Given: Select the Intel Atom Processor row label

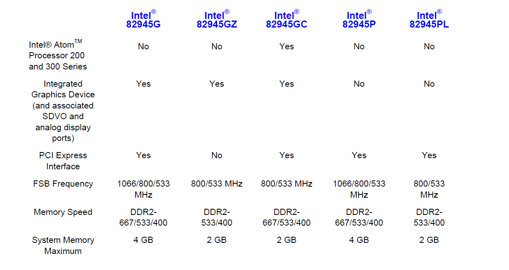Looking at the screenshot, I should [x=58, y=55].
